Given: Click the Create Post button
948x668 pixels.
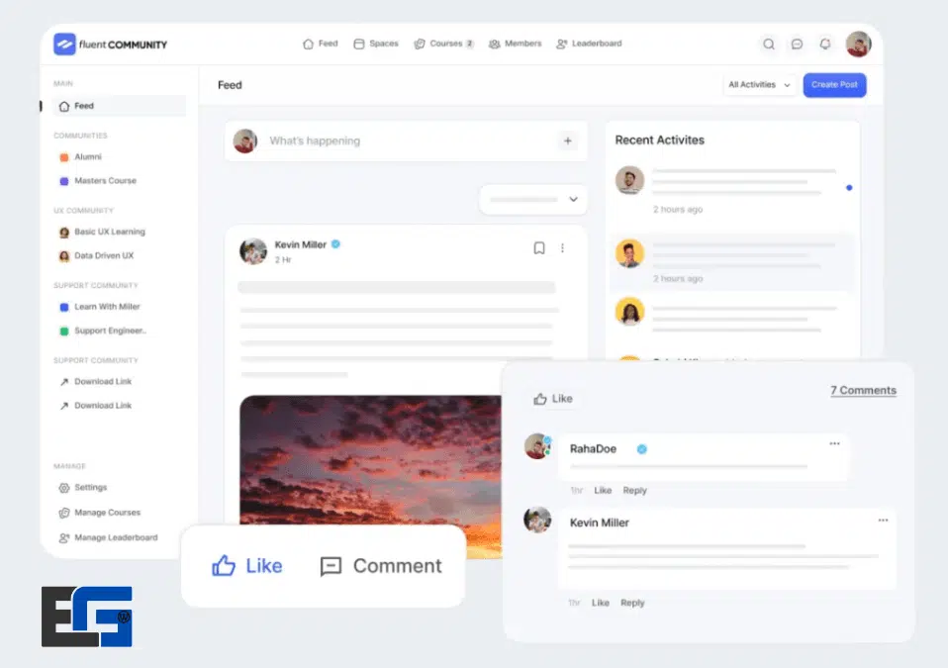Looking at the screenshot, I should coord(834,85).
